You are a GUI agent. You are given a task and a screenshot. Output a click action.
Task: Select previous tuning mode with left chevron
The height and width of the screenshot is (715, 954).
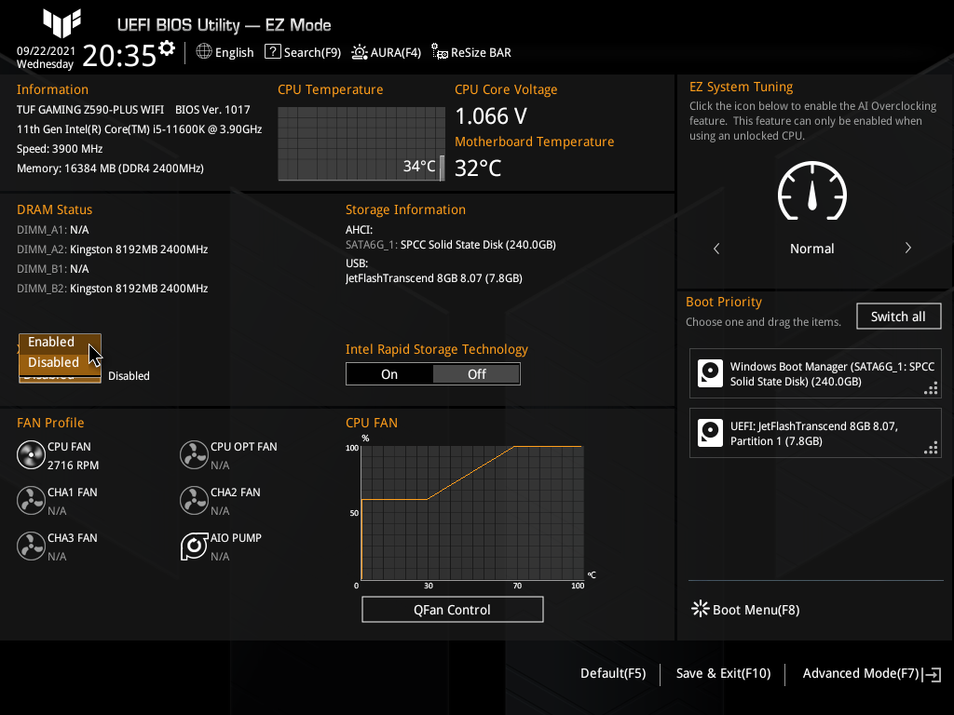pos(716,248)
